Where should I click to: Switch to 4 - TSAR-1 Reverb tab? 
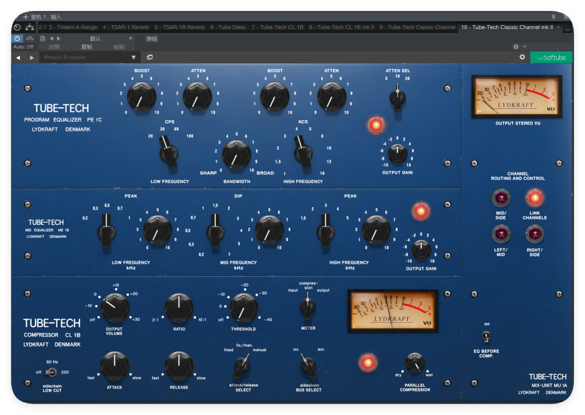126,27
